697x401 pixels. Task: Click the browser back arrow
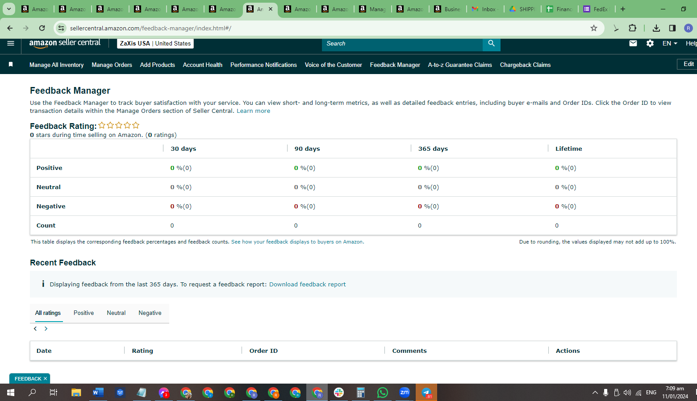click(10, 28)
